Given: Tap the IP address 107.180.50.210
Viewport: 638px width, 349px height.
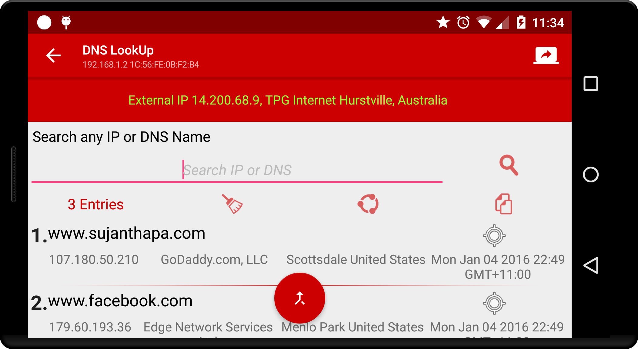Looking at the screenshot, I should [94, 260].
